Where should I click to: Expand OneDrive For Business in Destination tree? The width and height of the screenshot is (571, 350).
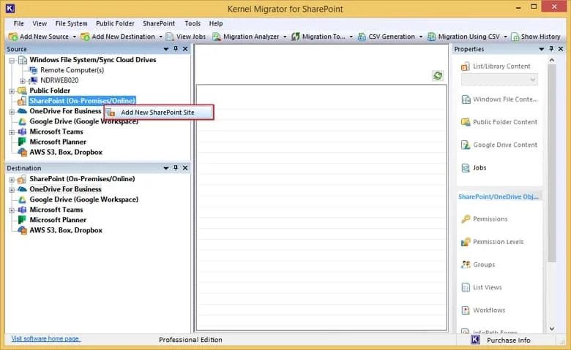tap(12, 190)
